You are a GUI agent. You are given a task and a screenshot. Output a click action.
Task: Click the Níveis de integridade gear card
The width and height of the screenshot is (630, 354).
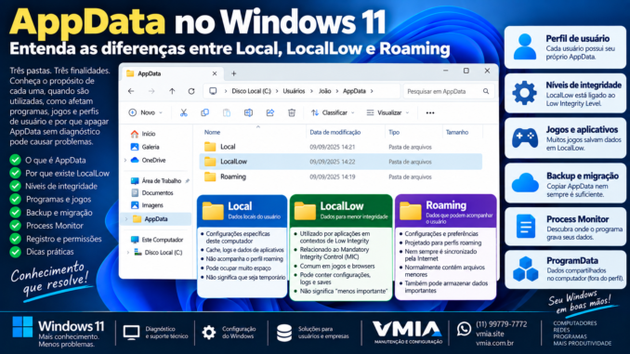tap(565, 93)
